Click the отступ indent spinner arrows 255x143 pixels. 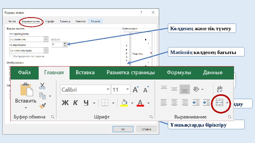(x=65, y=44)
